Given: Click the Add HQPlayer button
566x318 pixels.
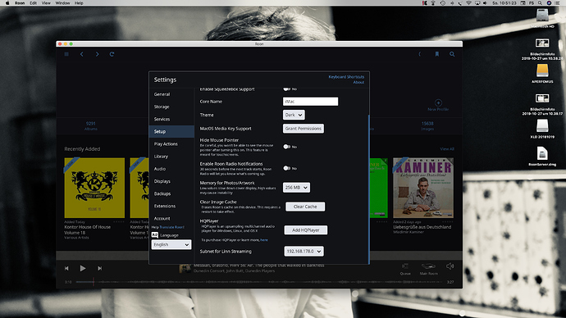Looking at the screenshot, I should (x=306, y=230).
